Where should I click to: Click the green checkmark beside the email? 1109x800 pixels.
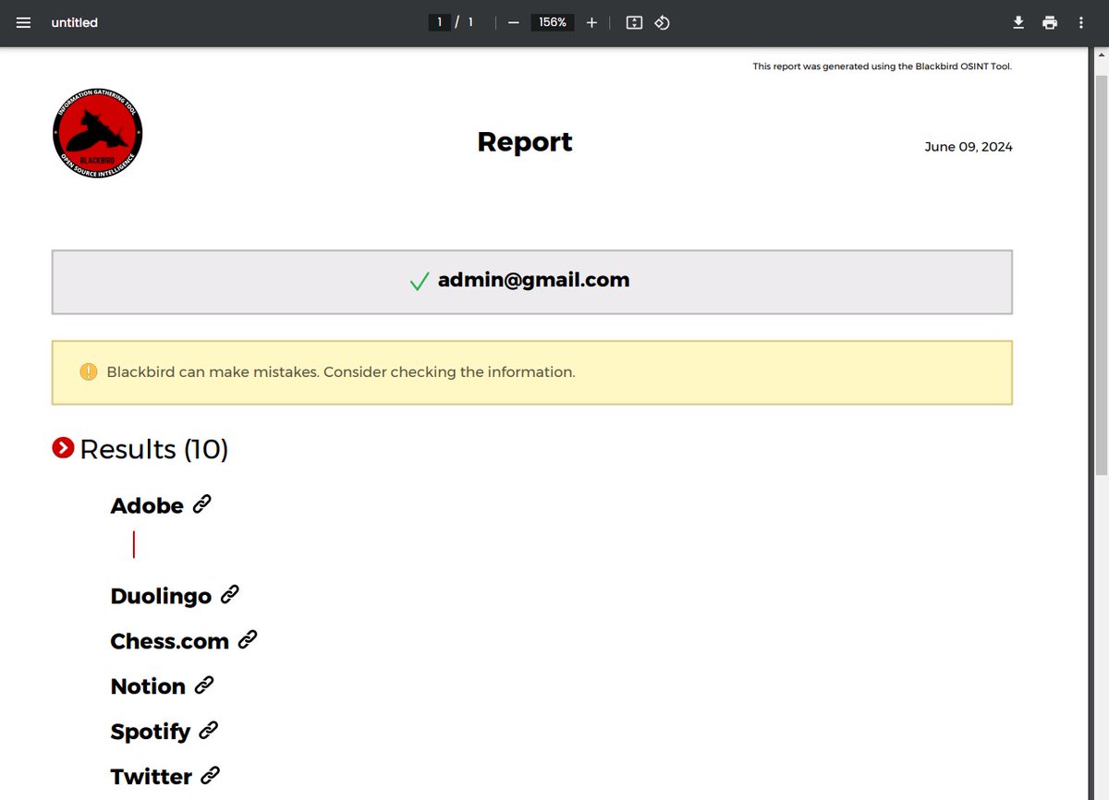[x=419, y=281]
